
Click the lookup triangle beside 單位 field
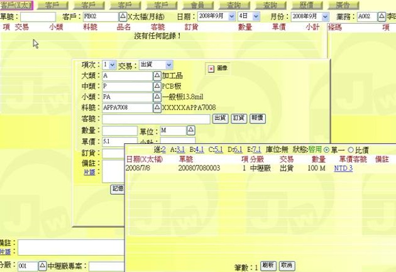pos(190,130)
